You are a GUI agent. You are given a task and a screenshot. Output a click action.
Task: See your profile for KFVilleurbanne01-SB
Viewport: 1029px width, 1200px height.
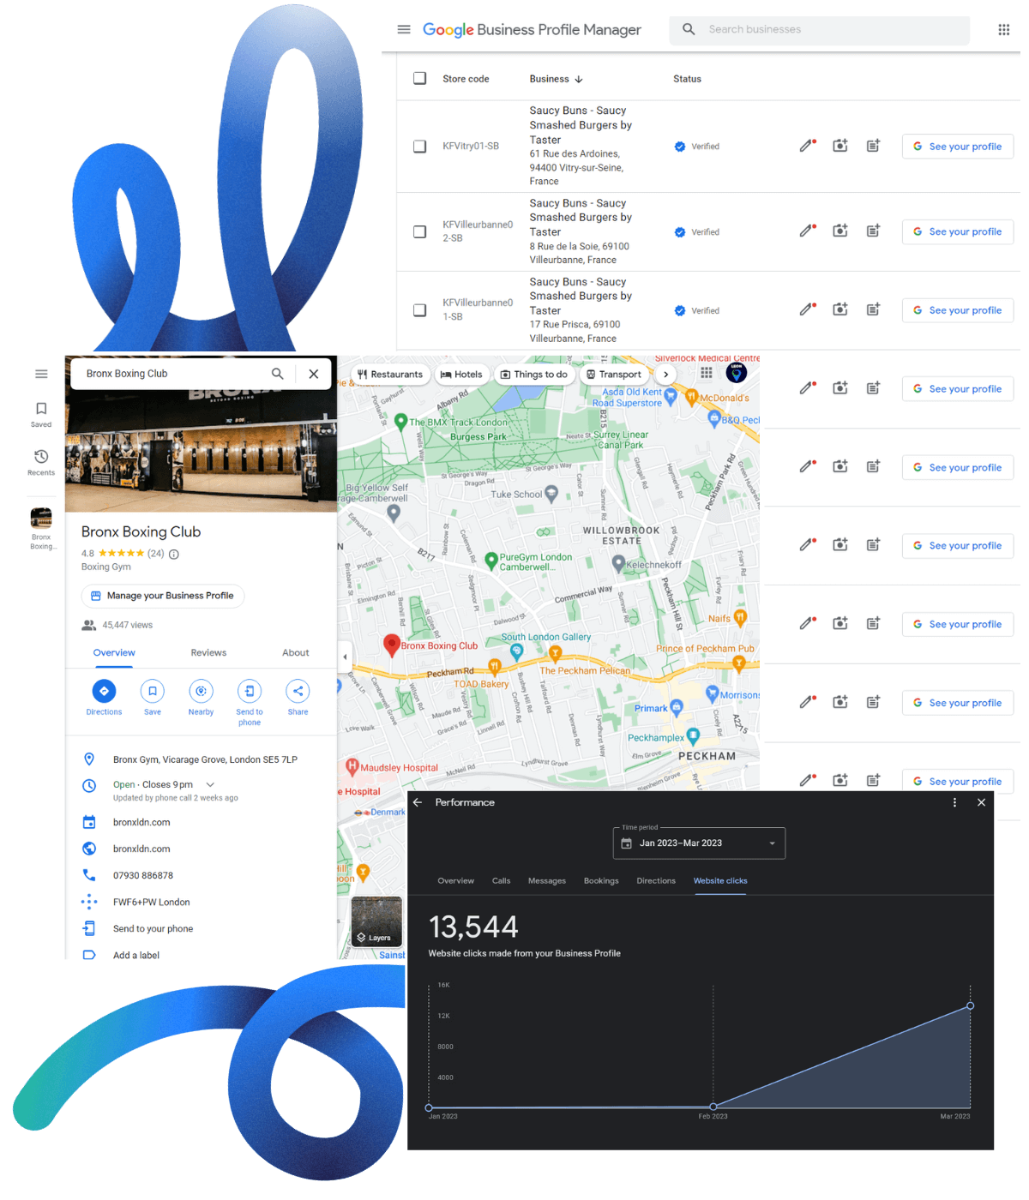(958, 310)
